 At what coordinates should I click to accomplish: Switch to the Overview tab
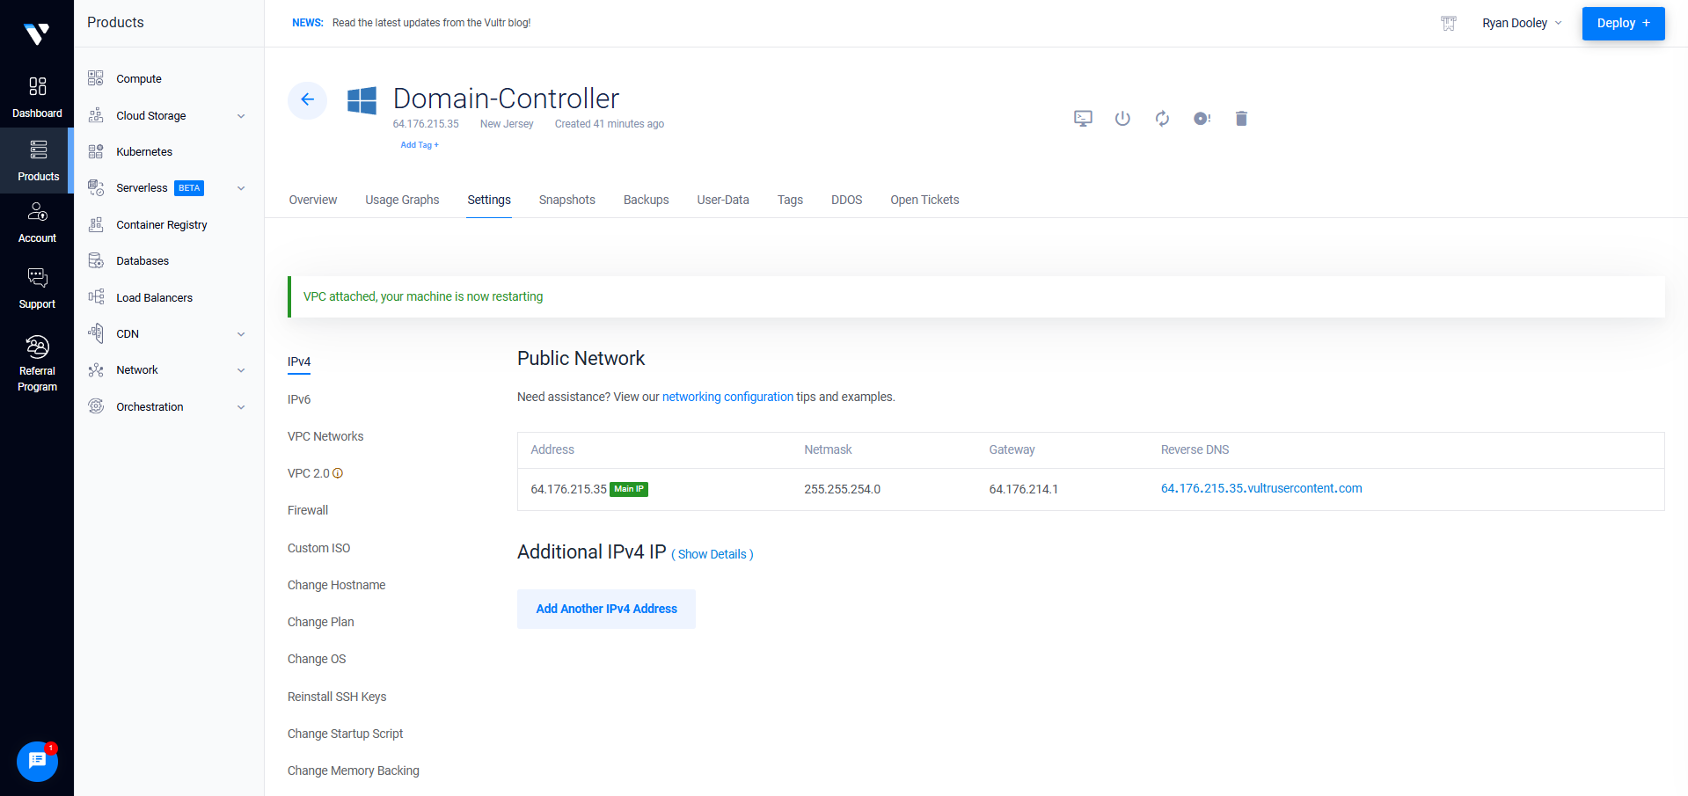(313, 200)
